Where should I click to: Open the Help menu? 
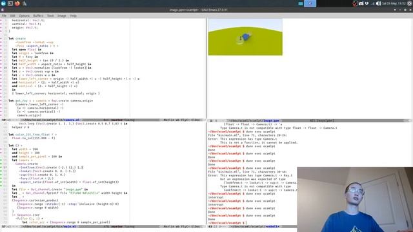coord(73,15)
